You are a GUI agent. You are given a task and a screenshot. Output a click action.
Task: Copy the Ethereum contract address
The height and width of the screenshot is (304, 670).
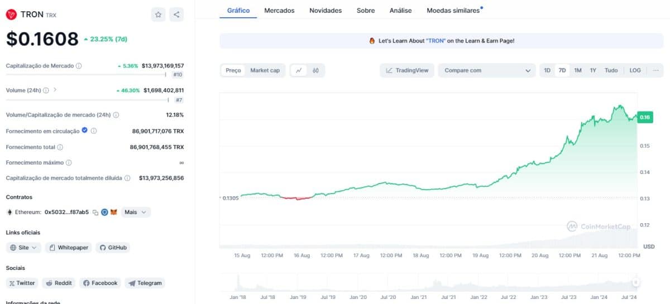point(95,213)
